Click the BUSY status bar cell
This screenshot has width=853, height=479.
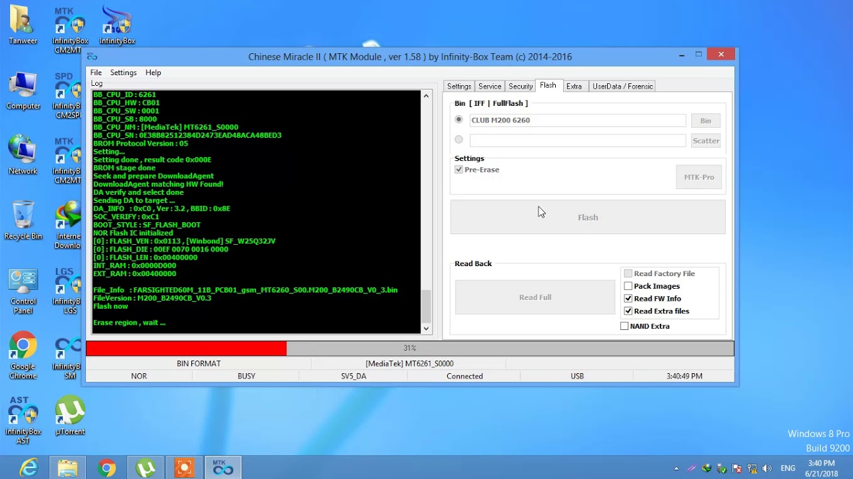[x=246, y=376]
